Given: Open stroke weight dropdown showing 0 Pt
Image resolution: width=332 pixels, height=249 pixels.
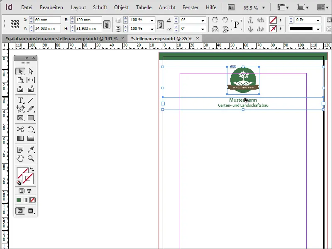Looking at the screenshot, I should coord(318,20).
